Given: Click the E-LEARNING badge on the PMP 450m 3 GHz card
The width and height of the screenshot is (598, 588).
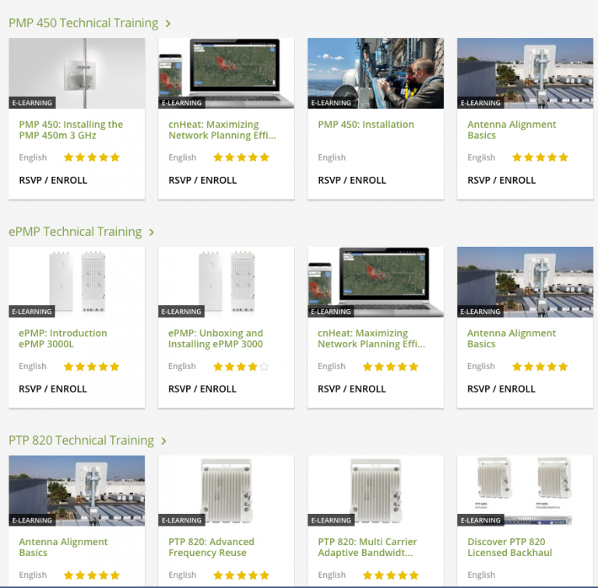Looking at the screenshot, I should 32,103.
